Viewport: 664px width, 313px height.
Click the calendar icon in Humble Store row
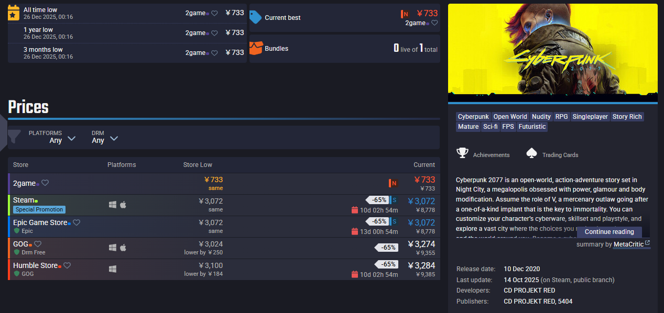[x=355, y=274]
